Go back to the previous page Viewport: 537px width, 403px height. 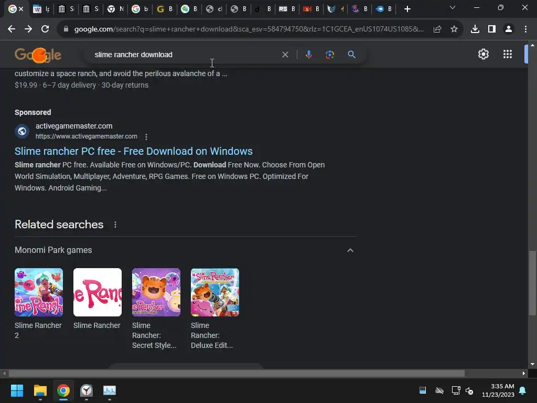click(12, 29)
